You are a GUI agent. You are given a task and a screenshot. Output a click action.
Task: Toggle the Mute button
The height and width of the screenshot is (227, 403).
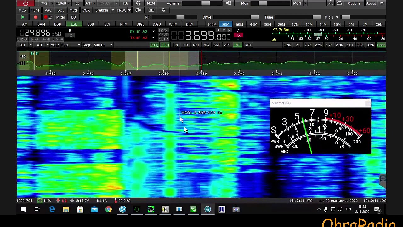[x=73, y=10]
